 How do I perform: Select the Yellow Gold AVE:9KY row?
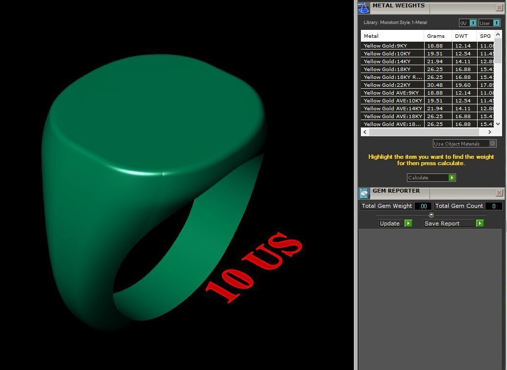click(427, 93)
